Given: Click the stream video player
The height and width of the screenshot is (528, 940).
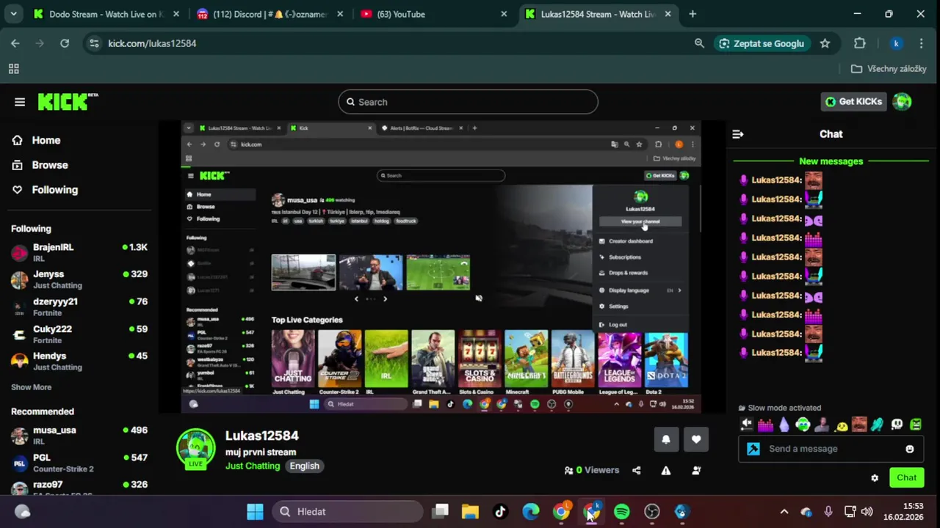Looking at the screenshot, I should click(441, 267).
